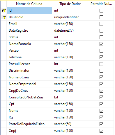Viewport: 115px width, 135px height.
Task: Select the key icon next to UsuarioId
Action: coord(4,17)
